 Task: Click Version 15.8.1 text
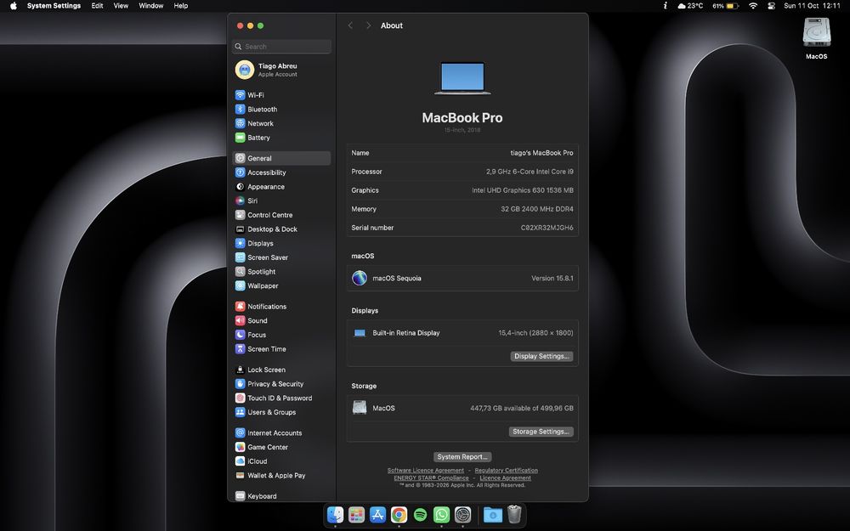[552, 278]
